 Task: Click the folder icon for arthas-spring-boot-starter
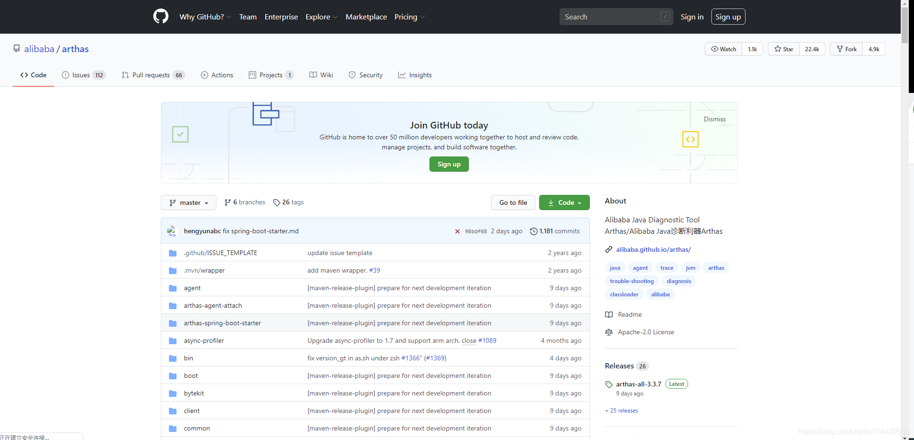click(x=173, y=323)
